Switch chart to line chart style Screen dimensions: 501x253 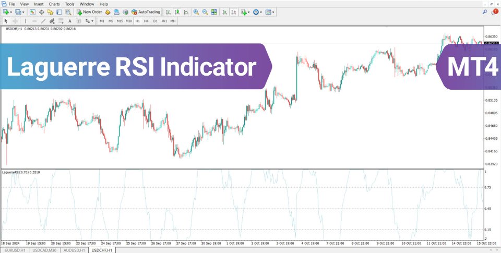(186, 12)
